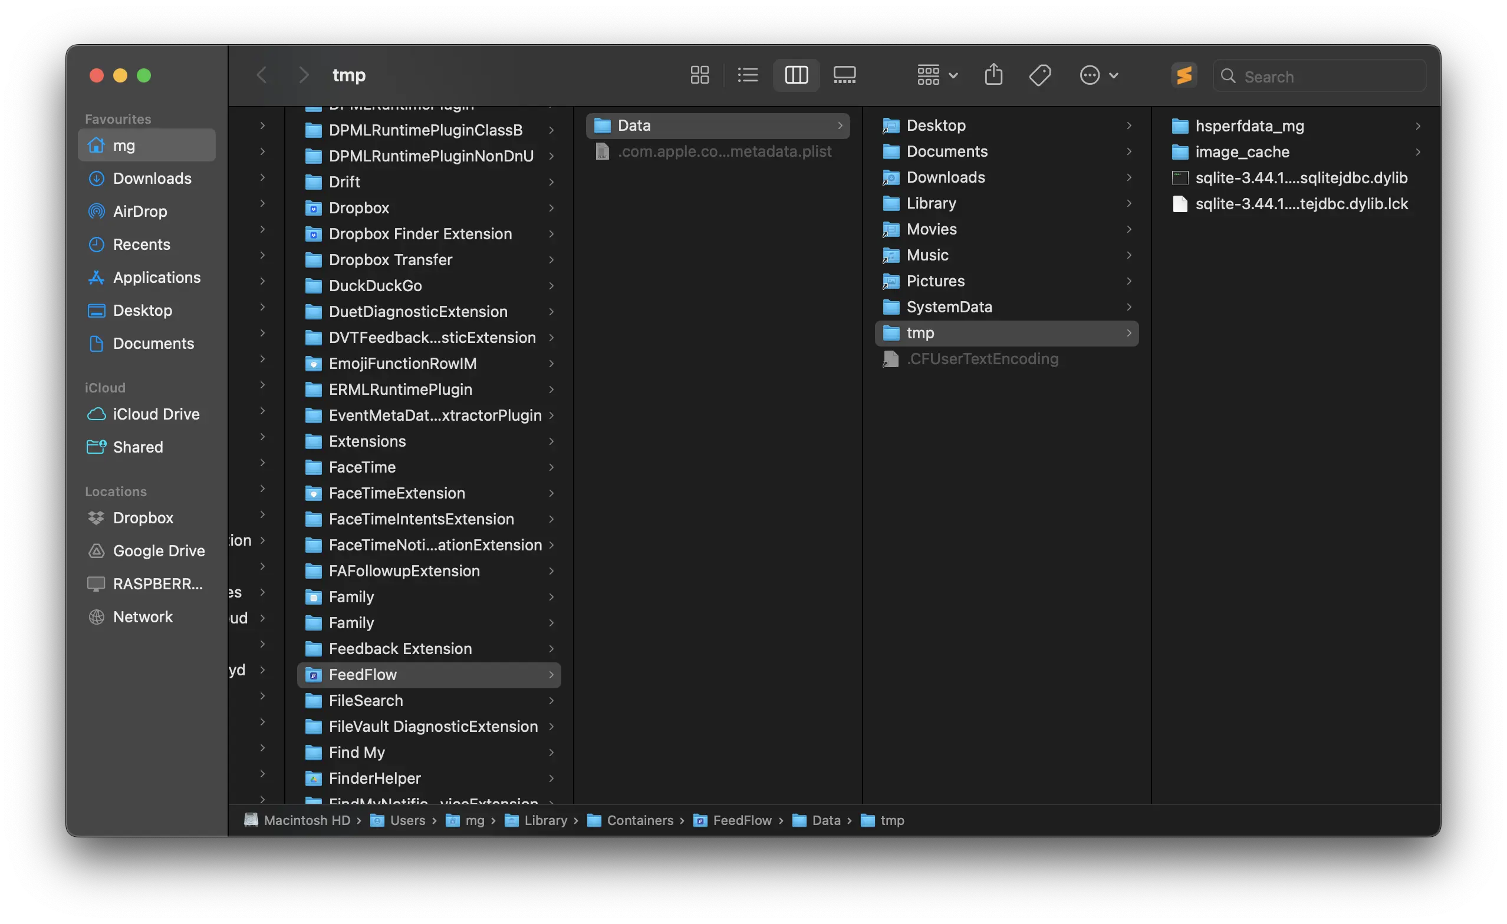The image size is (1507, 924).
Task: Select the RASPBERR... volume in sidebar
Action: tap(147, 584)
